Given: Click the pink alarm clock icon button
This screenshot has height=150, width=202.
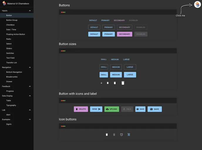Looking at the screenshot, I should (122, 134).
